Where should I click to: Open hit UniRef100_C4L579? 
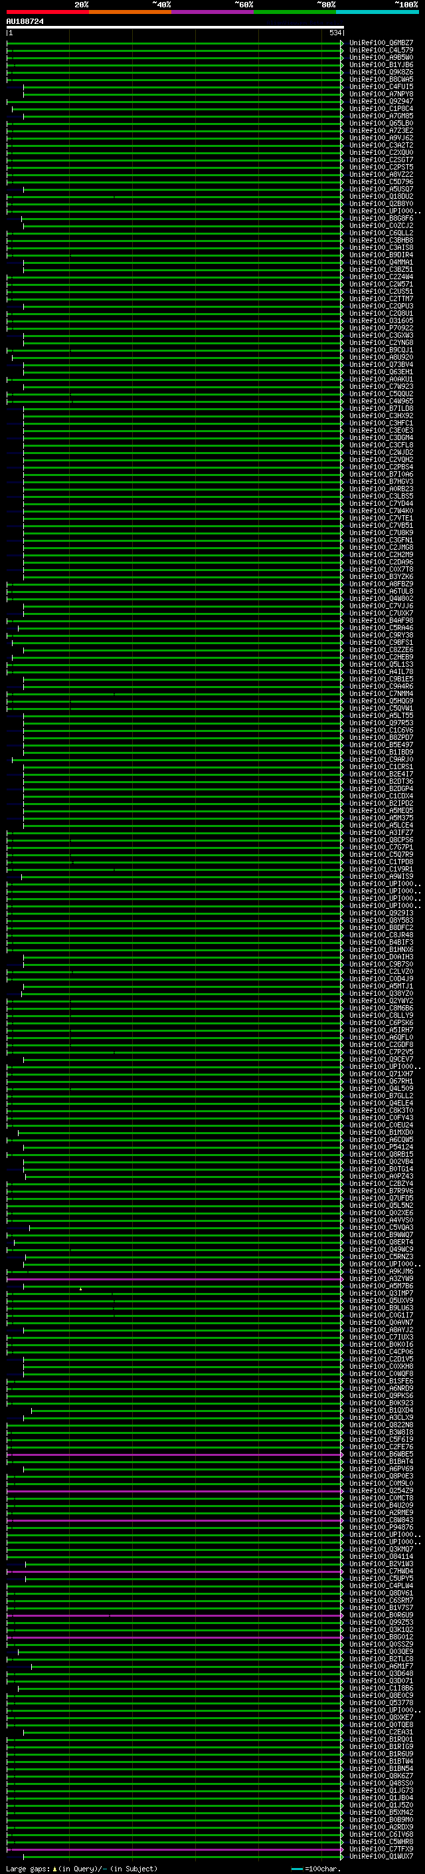[x=381, y=51]
